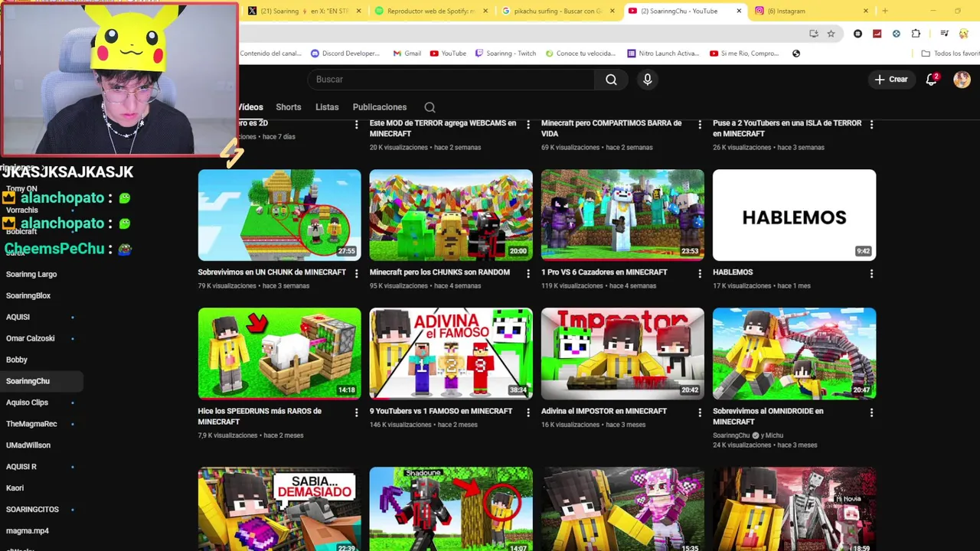Open the SoarinngChu subscription in sidebar

click(41, 381)
